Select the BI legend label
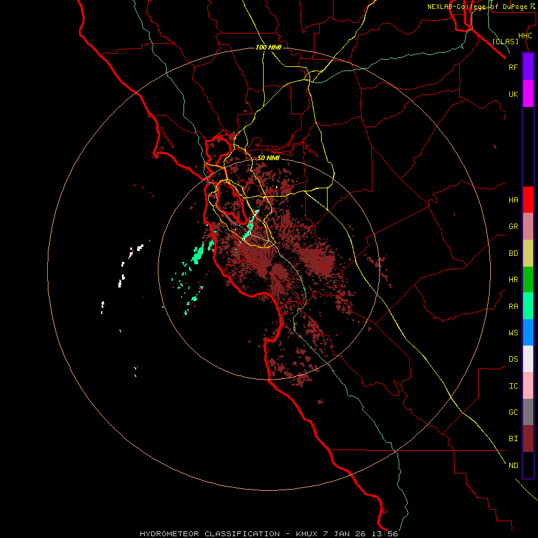 point(513,439)
